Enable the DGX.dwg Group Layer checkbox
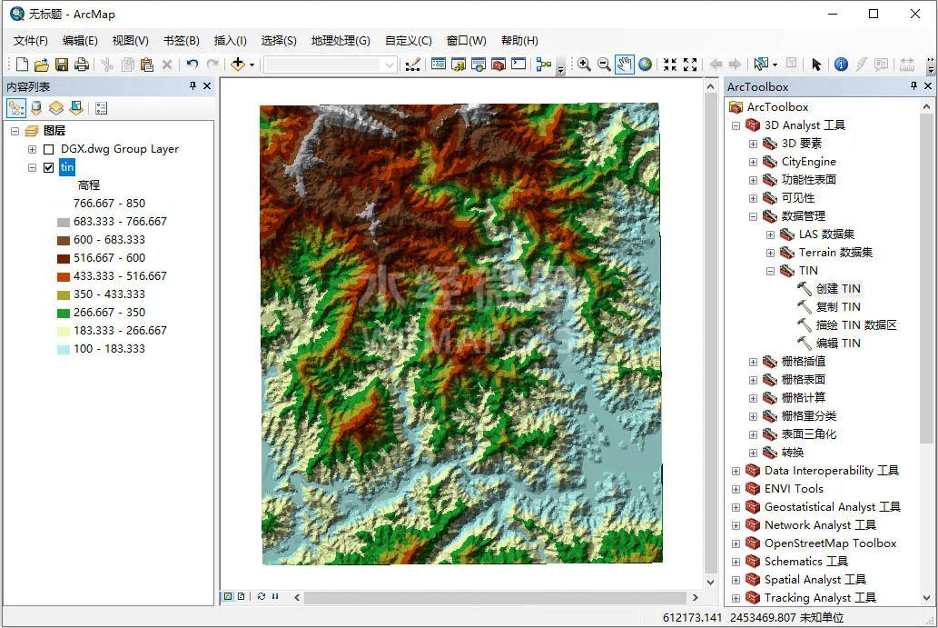 (x=49, y=149)
